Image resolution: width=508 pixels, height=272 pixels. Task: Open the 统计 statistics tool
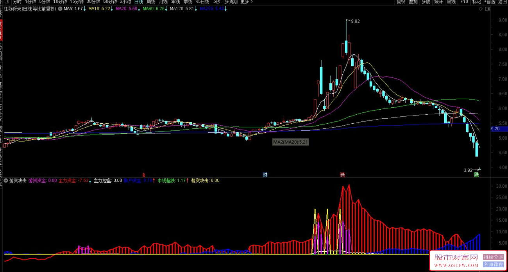(x=438, y=2)
